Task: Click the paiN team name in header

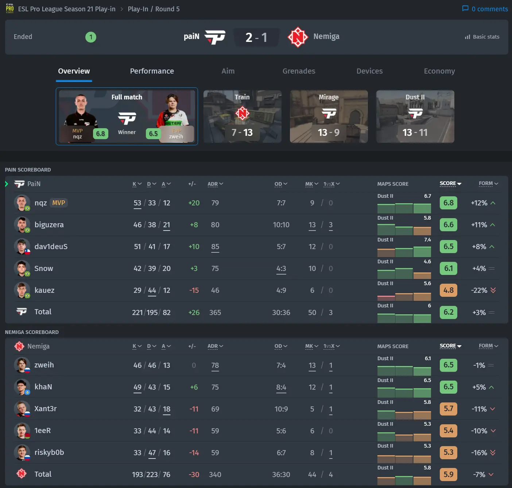Action: 191,36
